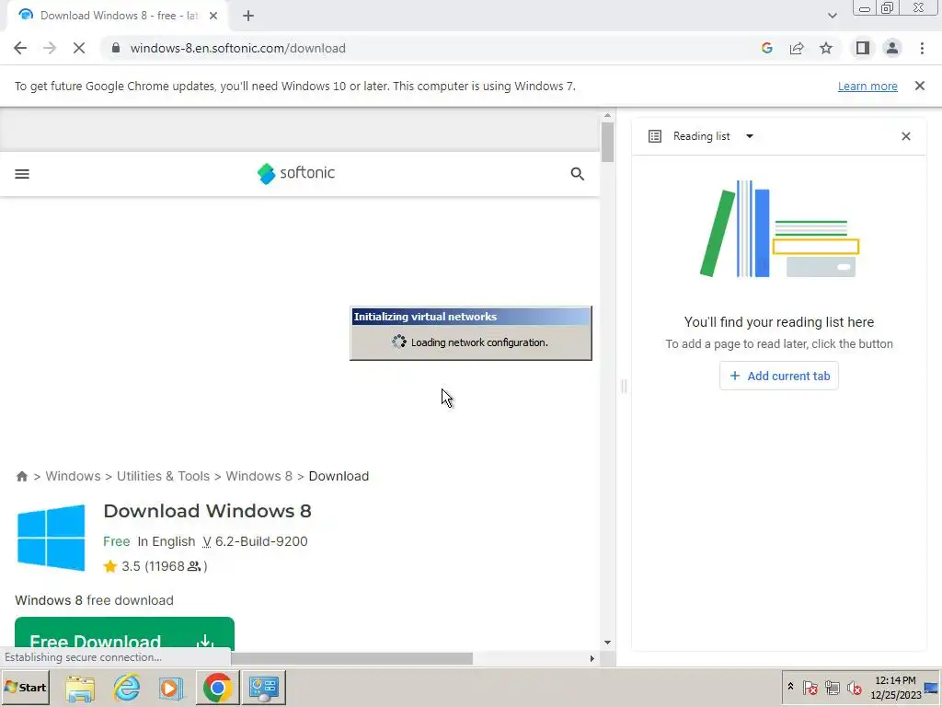Click the Windows 8 logo image

click(52, 538)
